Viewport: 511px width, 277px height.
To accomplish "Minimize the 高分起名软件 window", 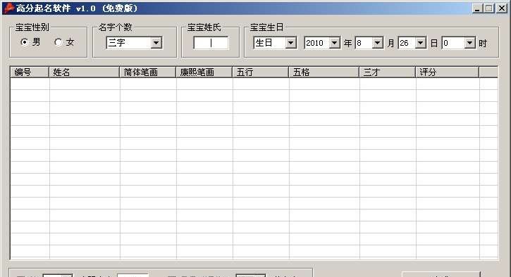I will [477, 8].
